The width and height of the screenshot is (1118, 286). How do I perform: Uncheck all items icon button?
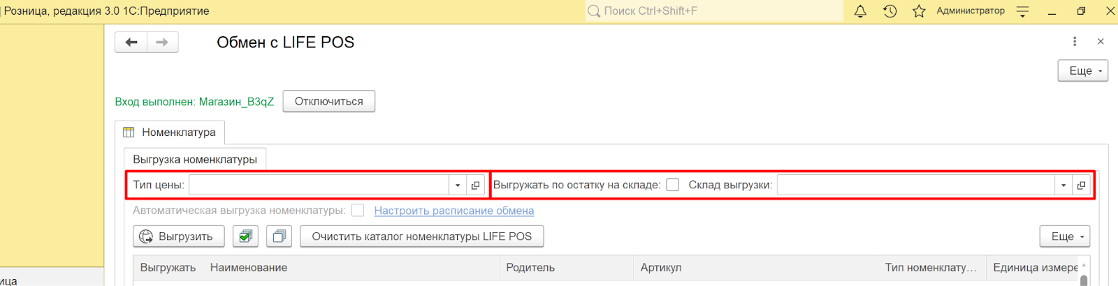pos(279,236)
